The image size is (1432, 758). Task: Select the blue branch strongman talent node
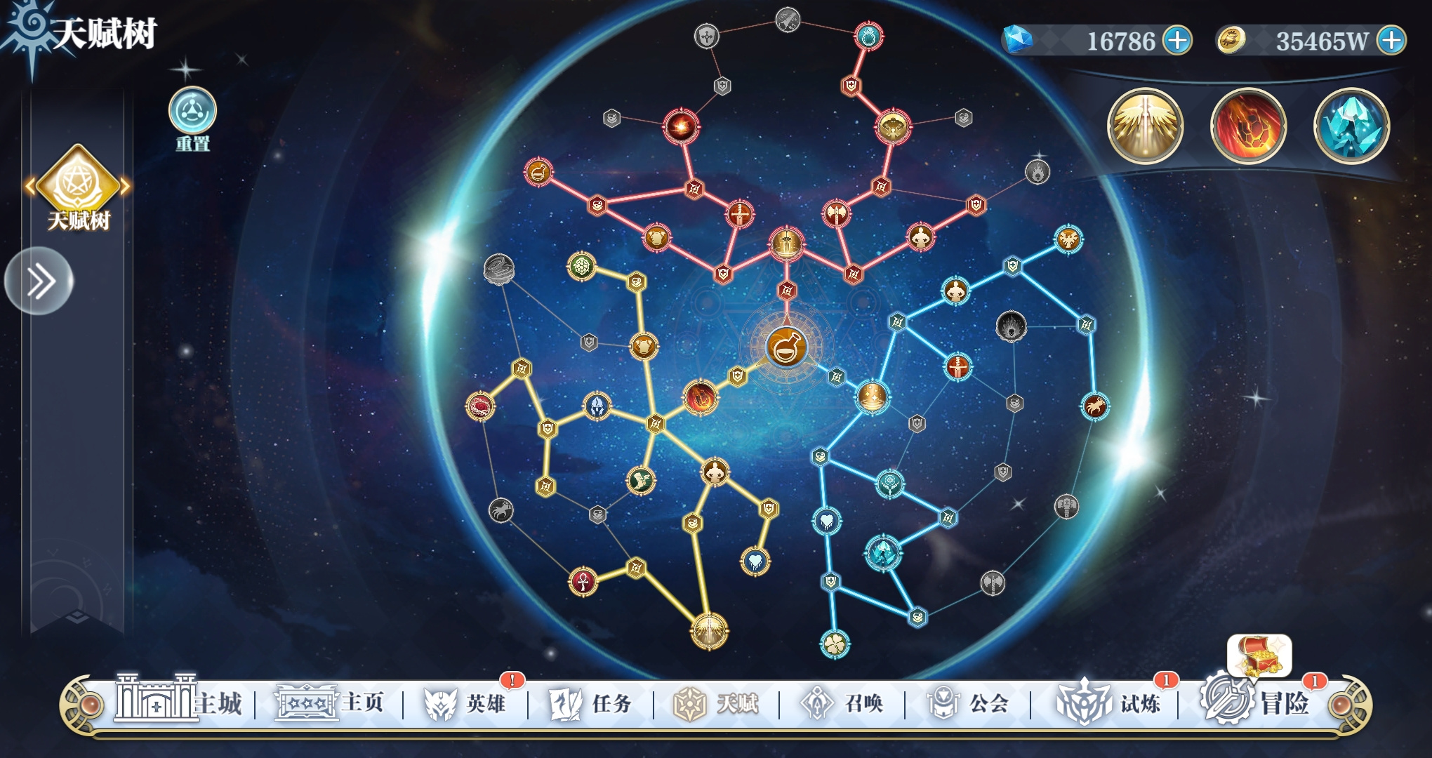click(955, 291)
